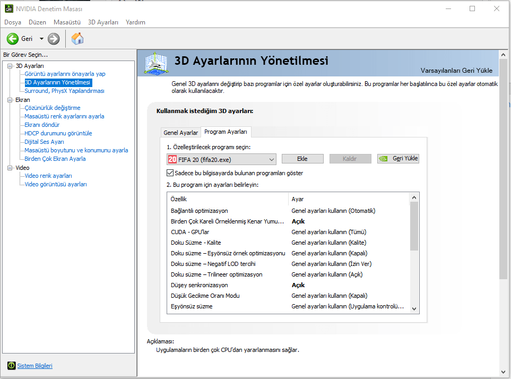
Task: Click Genel ayarları kullanın (Tümü) value
Action: tap(329, 232)
